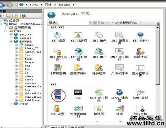The width and height of the screenshot is (166, 128).
Task: Click jsntgas in the address breadcrumb
Action: (x=64, y=5)
